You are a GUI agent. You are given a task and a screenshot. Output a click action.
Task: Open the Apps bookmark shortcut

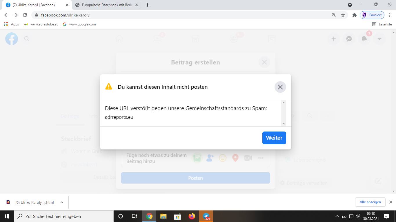click(x=12, y=24)
